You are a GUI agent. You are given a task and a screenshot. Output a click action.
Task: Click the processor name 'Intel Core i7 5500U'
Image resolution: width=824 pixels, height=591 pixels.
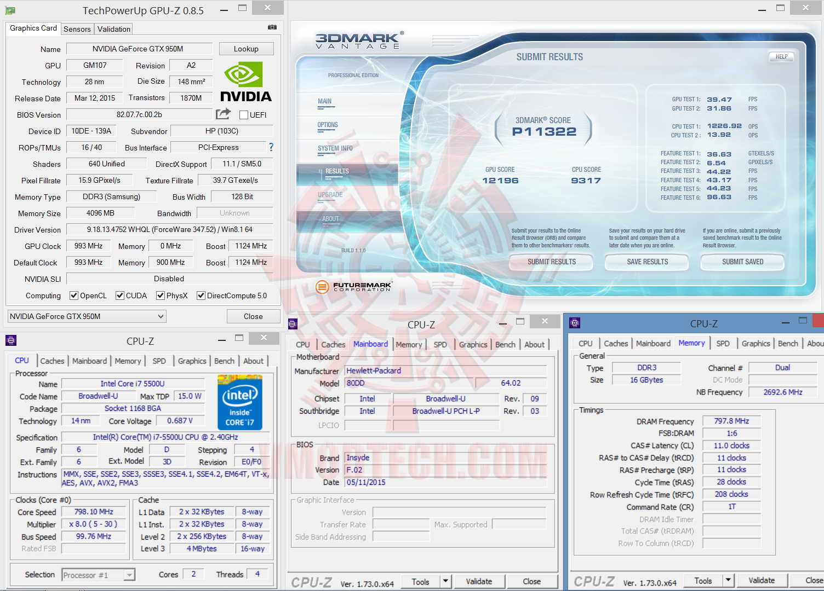coord(133,384)
